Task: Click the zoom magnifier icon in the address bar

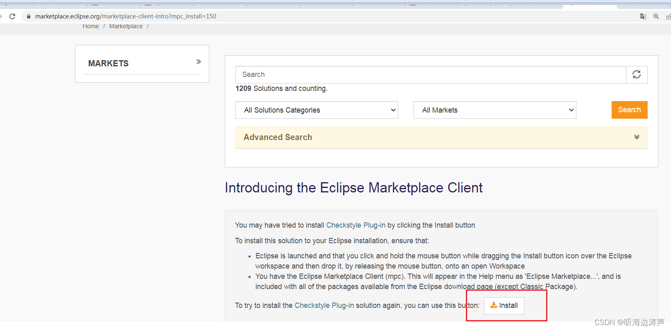Action: (x=656, y=16)
